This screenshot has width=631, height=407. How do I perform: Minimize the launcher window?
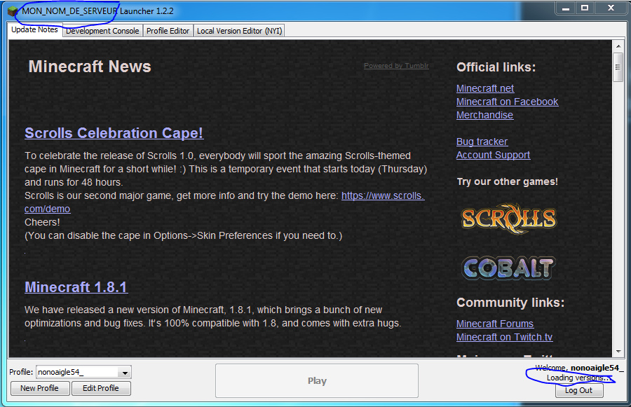pos(565,8)
